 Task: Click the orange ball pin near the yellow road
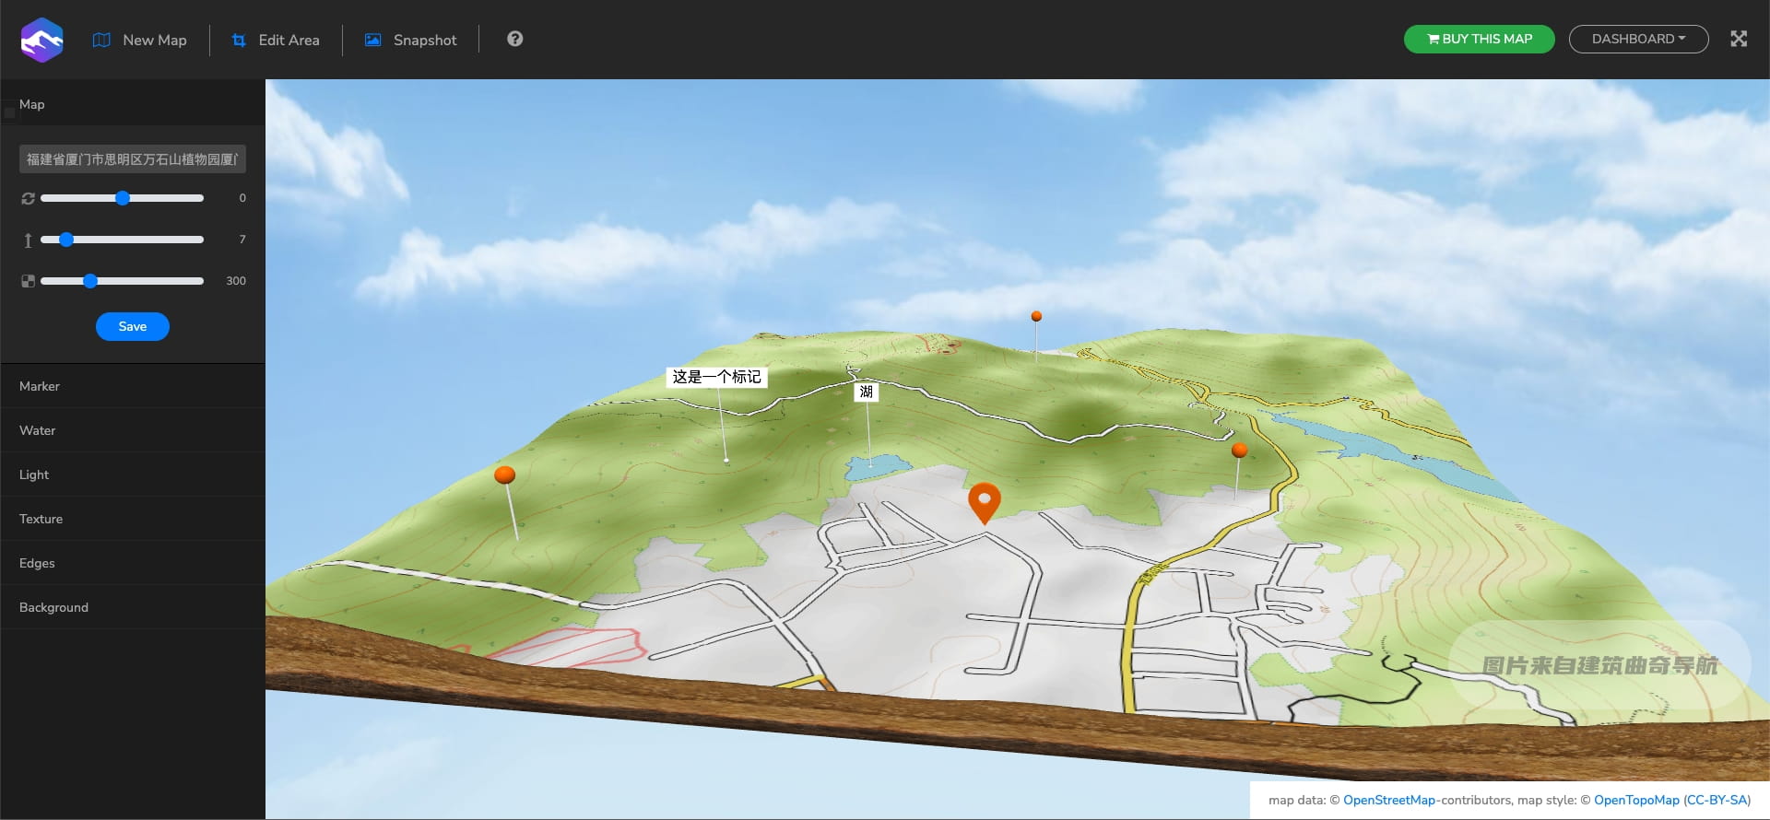click(x=1240, y=450)
